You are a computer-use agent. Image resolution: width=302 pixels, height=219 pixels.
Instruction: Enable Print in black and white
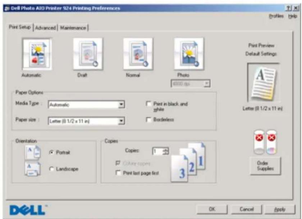tap(148, 104)
